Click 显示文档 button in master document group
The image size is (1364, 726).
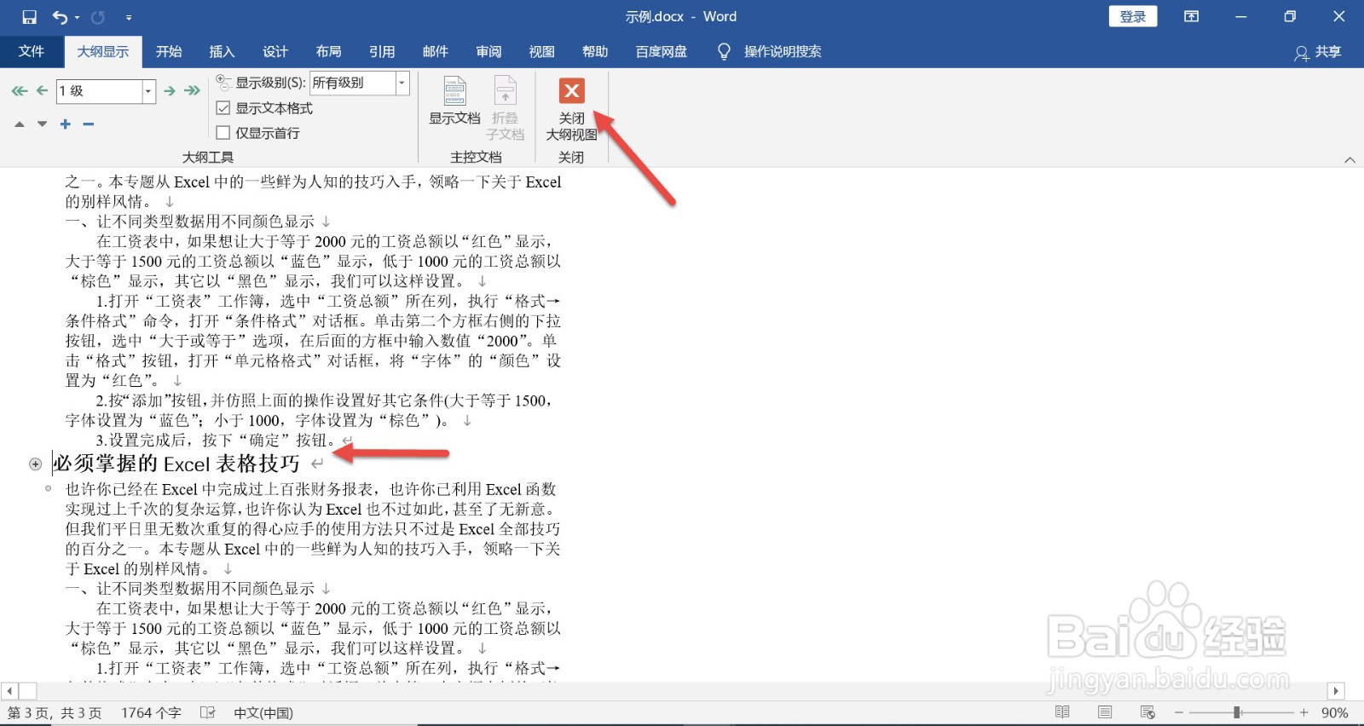coord(454,101)
